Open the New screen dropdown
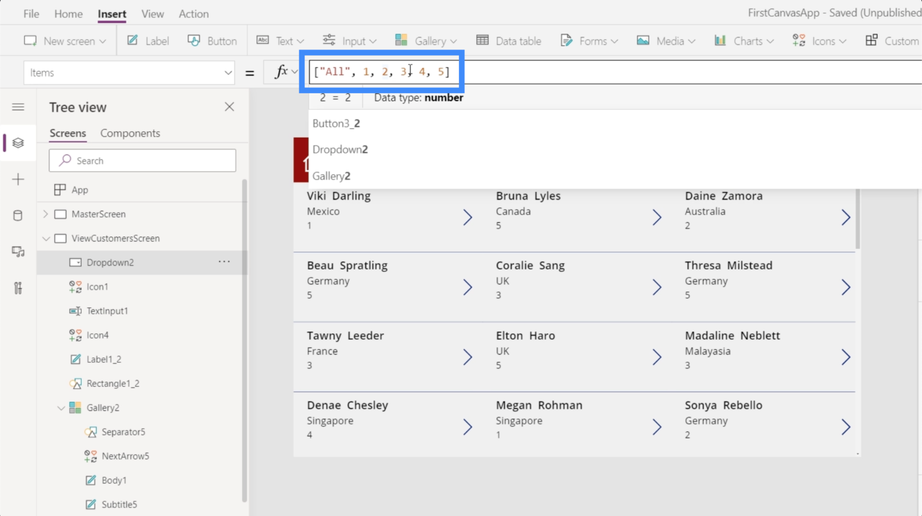Image resolution: width=922 pixels, height=516 pixels. [x=65, y=41]
